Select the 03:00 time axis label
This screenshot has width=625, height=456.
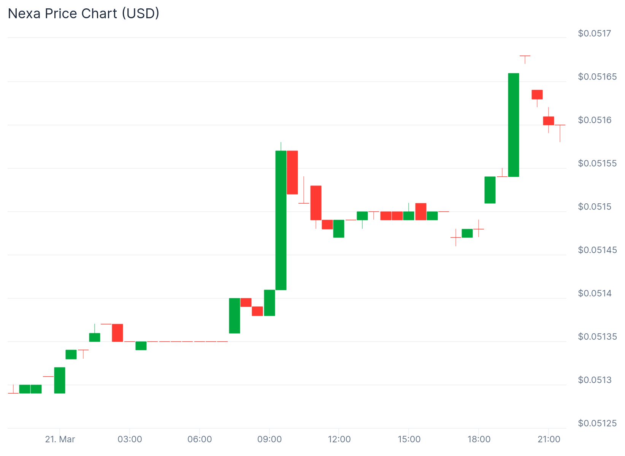[130, 440]
